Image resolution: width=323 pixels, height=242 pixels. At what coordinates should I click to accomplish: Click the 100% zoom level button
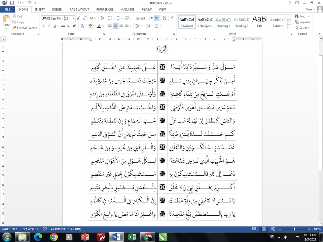coord(317,229)
